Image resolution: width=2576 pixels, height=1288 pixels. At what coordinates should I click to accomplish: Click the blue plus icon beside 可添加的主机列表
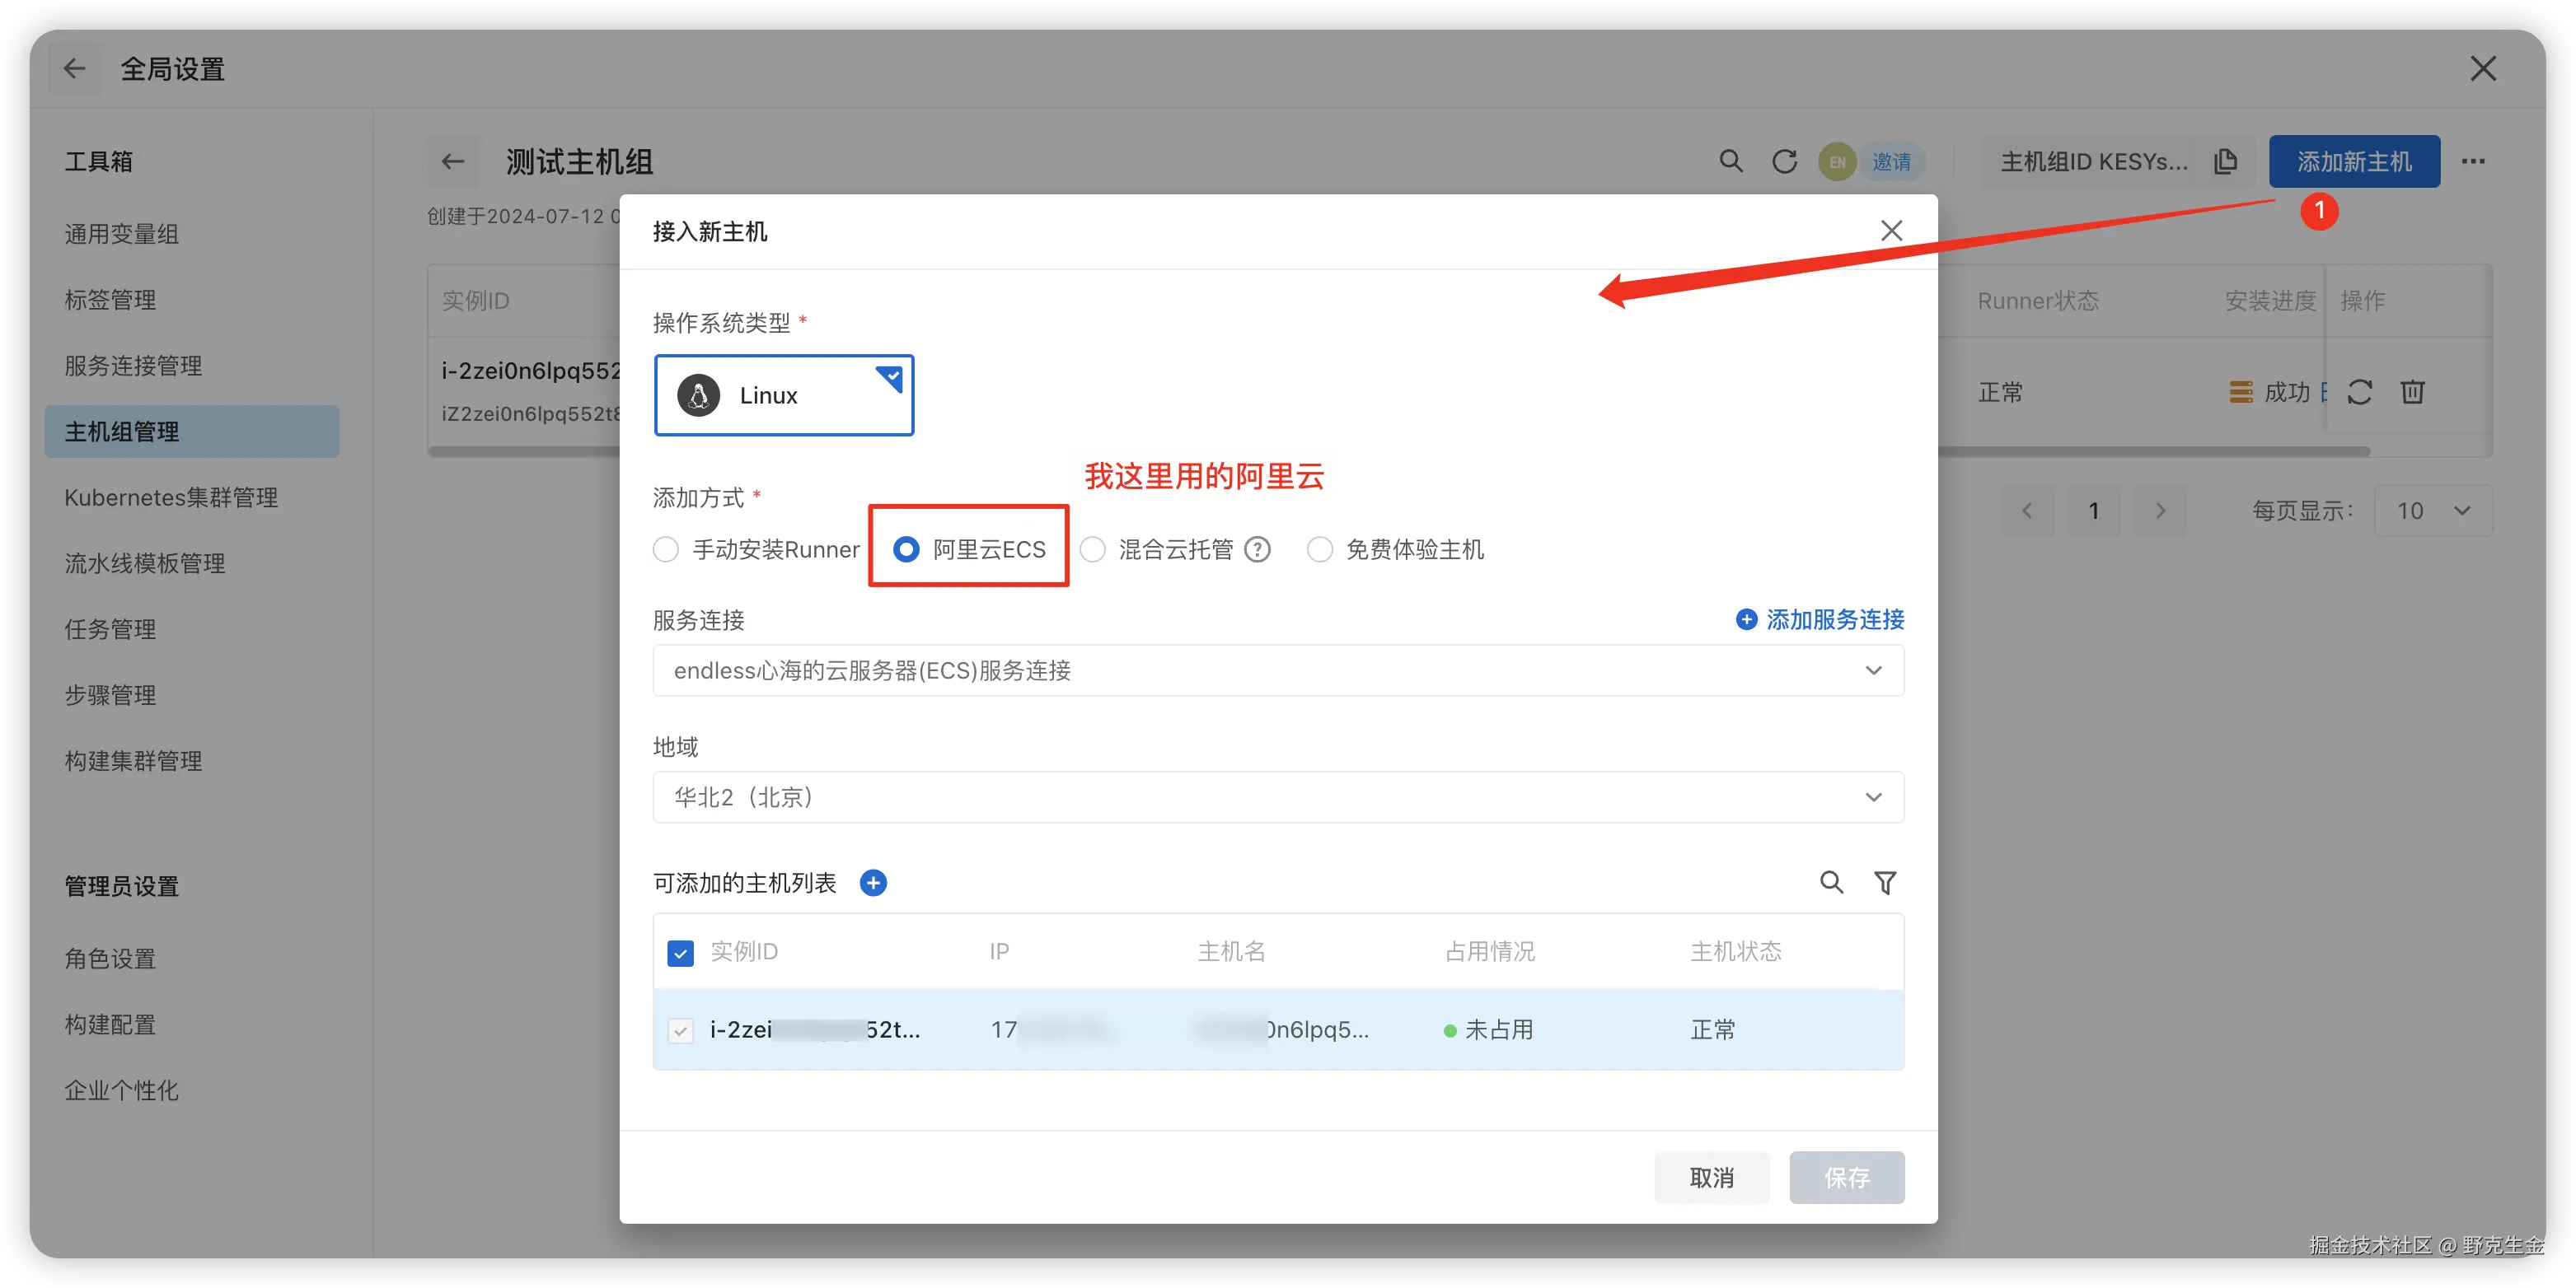click(873, 884)
